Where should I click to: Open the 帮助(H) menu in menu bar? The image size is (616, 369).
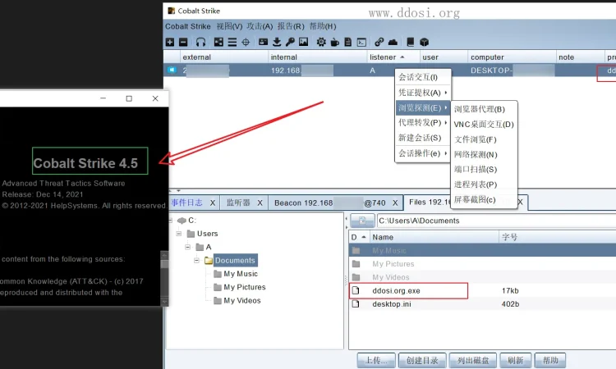(323, 26)
